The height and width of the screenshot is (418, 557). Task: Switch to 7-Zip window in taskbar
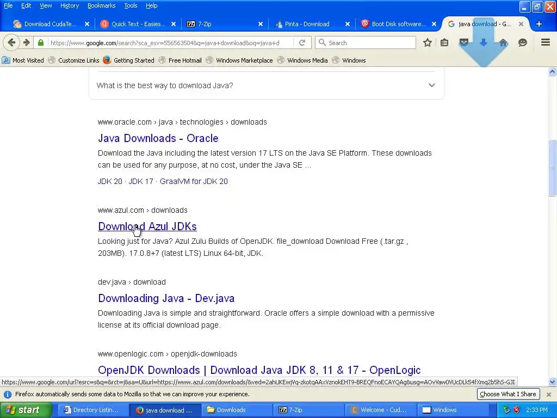(309, 410)
